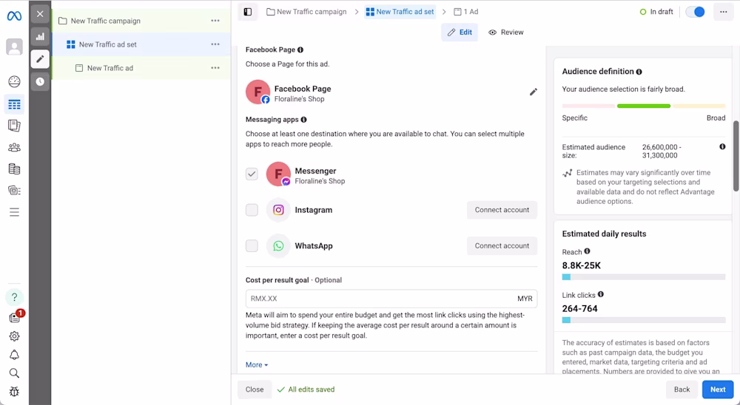Open the Audiences people icon
Viewport: 740px width, 405px height.
coord(14,148)
